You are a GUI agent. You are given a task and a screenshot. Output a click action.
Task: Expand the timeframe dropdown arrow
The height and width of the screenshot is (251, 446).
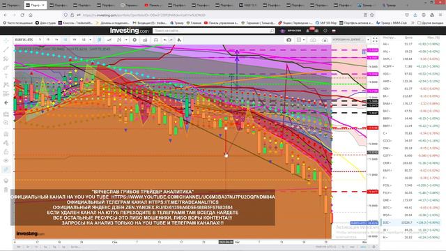(x=90, y=40)
